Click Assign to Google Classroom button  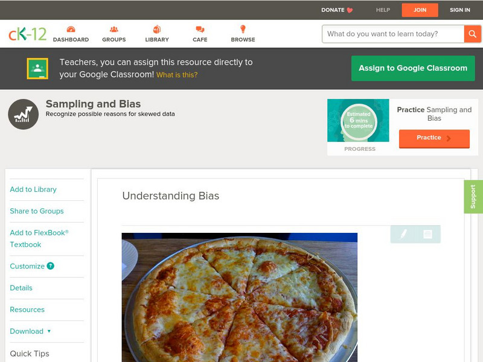click(x=413, y=68)
